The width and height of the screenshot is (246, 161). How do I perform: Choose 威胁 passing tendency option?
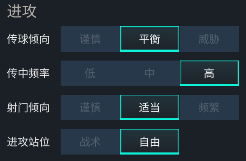pos(209,39)
